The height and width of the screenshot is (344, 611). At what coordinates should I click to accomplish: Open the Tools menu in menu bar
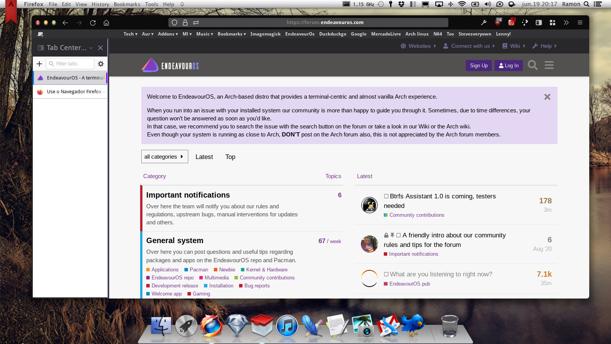coord(152,4)
